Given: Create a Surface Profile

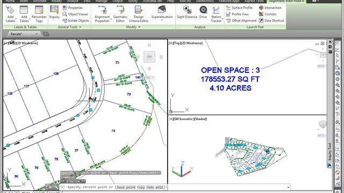Looking at the screenshot, I should tap(239, 8).
